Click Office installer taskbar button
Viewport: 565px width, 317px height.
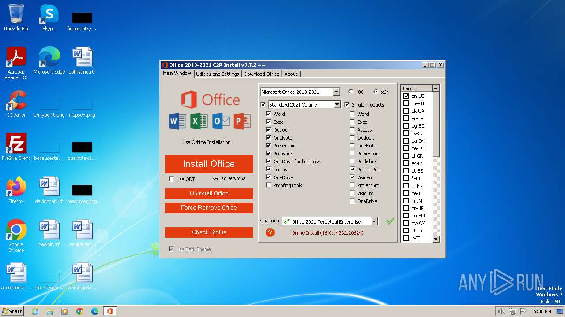pyautogui.click(x=110, y=311)
